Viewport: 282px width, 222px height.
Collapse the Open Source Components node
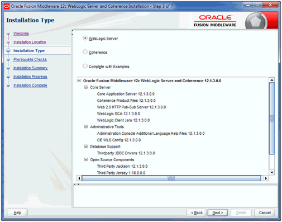coord(86,159)
